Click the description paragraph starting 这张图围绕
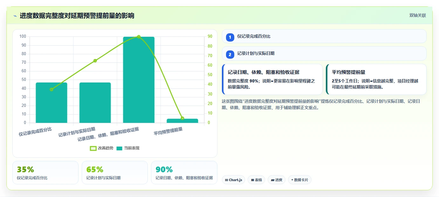This screenshot has height=197, width=439. (321, 104)
